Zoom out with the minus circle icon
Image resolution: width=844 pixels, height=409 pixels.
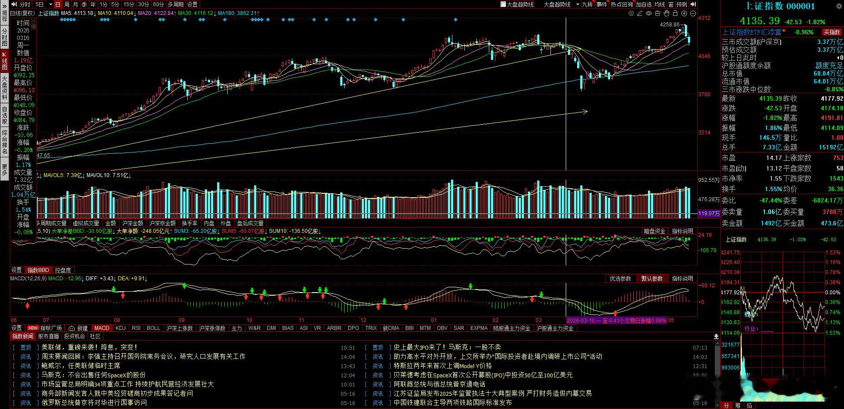(x=693, y=13)
